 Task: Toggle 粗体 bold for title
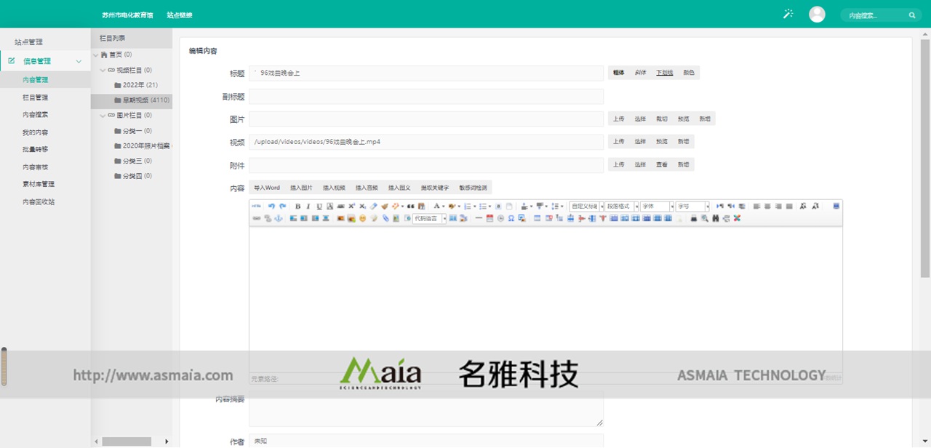point(619,73)
